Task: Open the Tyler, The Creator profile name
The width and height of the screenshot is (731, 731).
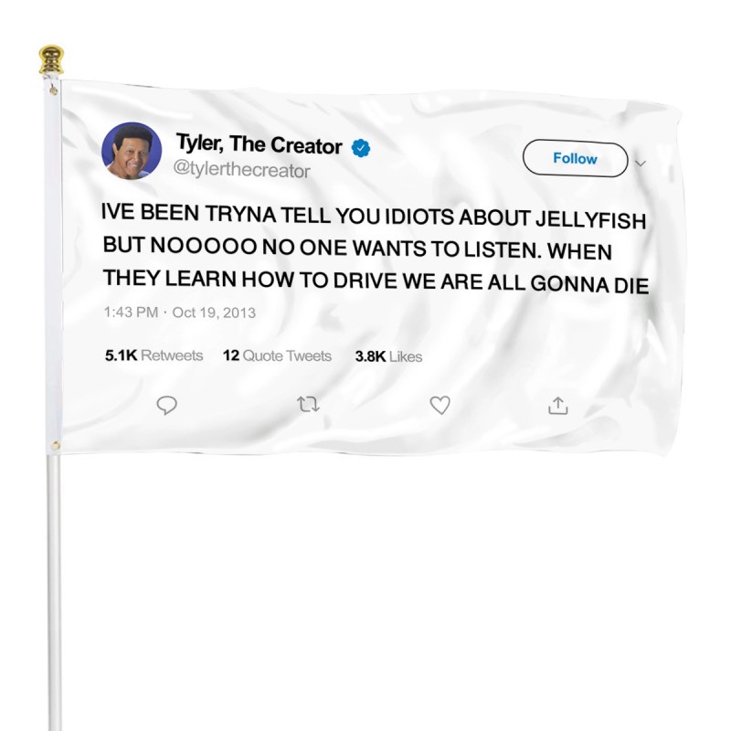Action: [259, 143]
